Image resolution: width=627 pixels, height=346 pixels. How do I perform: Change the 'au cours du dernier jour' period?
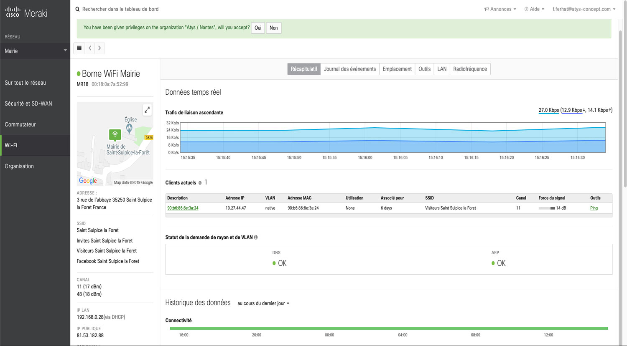(x=263, y=303)
